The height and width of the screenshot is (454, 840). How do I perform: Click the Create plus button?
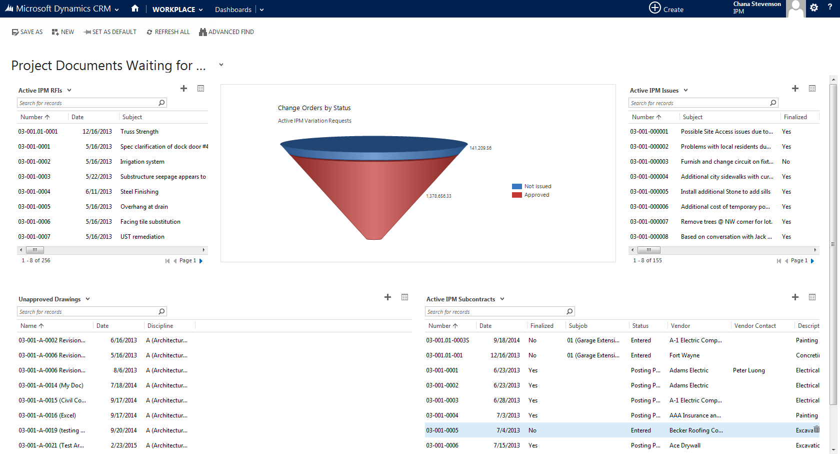click(x=666, y=9)
